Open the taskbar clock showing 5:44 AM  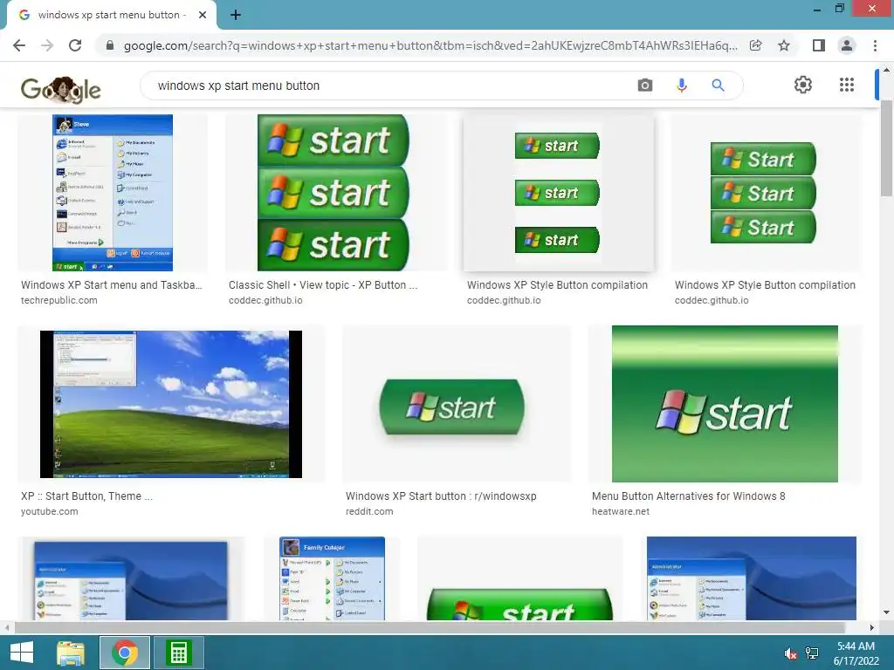point(856,653)
